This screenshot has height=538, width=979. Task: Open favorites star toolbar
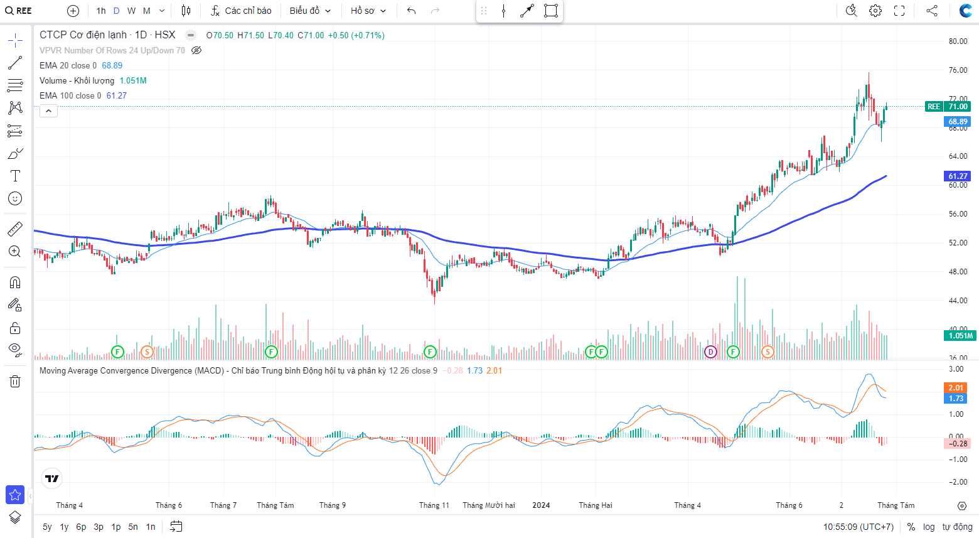[x=15, y=495]
